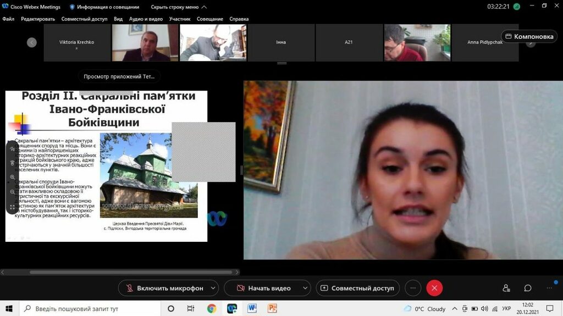Switch shared content to full screen
Viewport: 563px width, 316px height.
point(13,207)
